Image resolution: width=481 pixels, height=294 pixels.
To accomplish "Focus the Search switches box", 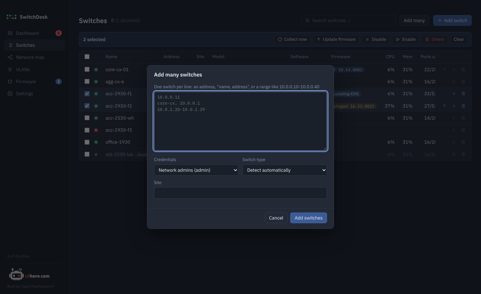I will 349,20.
